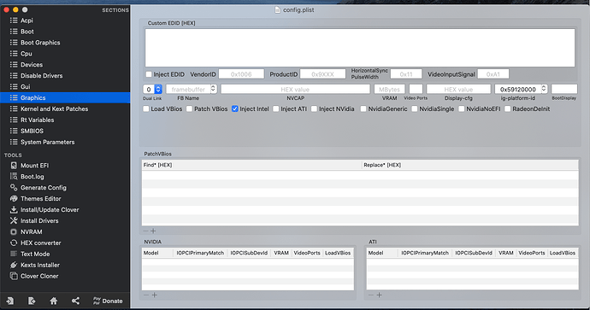Click the share icon in bottom bar

click(x=75, y=301)
